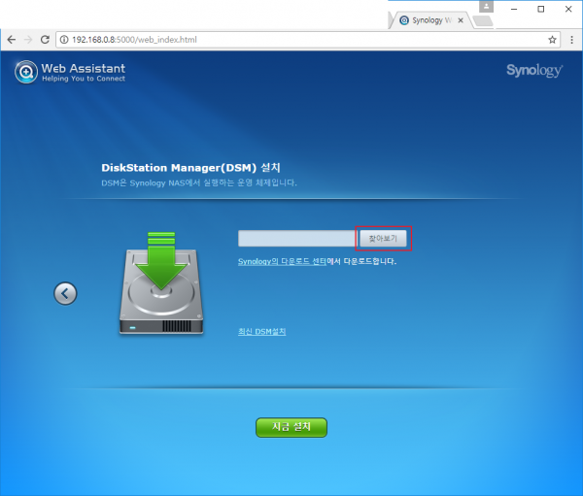Viewport: 583px width, 496px height.
Task: Open the Chrome three-dot menu
Action: point(571,40)
